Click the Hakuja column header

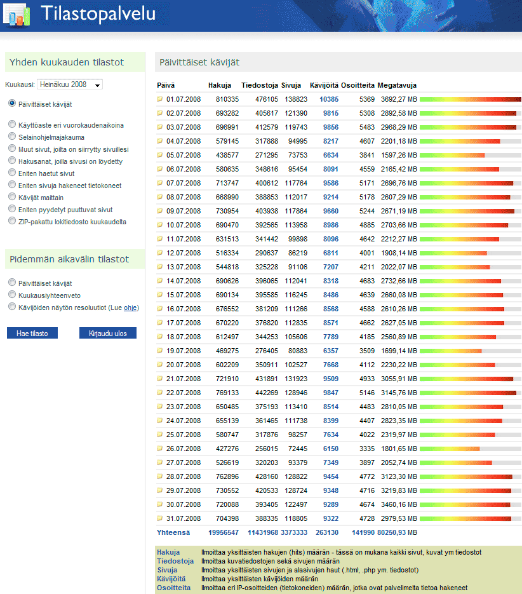click(220, 85)
